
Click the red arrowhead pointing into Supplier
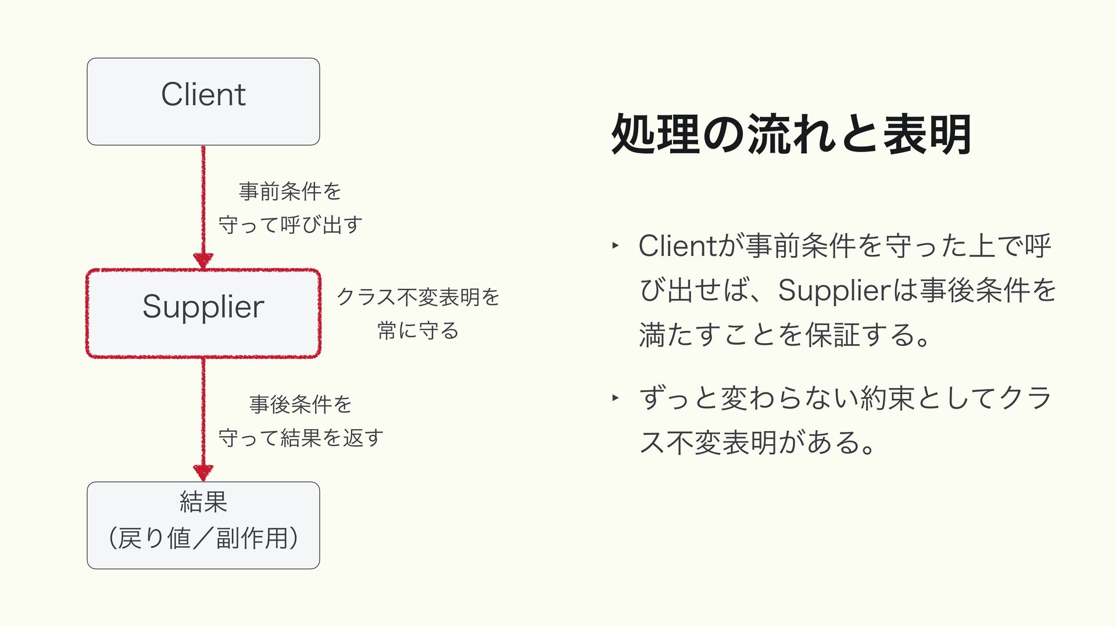coord(203,261)
